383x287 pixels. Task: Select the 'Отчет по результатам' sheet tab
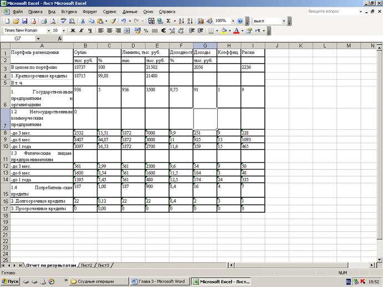(51, 265)
